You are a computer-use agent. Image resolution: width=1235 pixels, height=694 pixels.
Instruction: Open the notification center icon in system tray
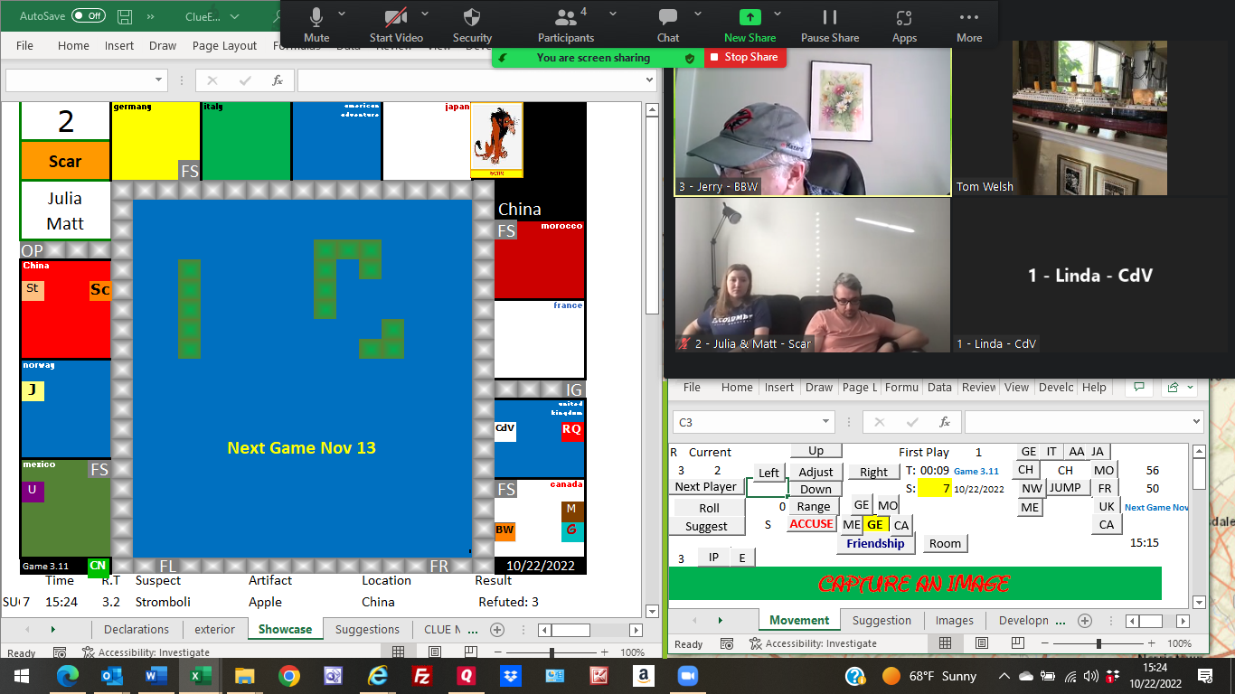point(1205,675)
